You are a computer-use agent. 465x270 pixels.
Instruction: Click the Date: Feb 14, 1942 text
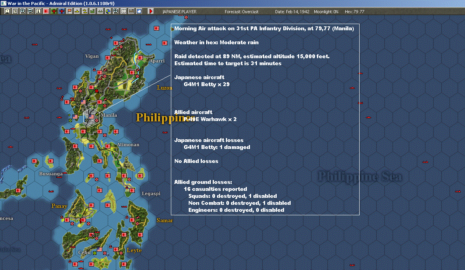click(x=292, y=12)
